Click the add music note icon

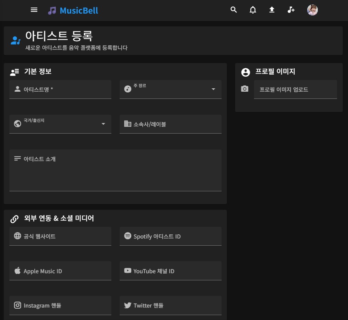point(291,10)
